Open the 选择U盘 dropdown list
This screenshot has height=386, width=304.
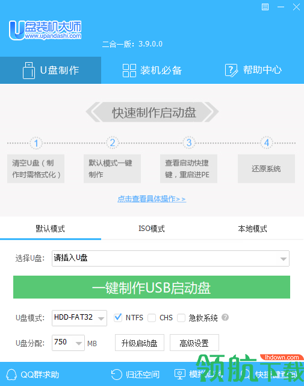pos(170,259)
